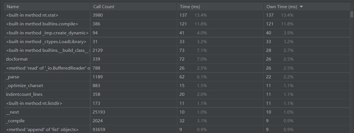
Task: Select the docformat function row
Action: tap(17, 59)
